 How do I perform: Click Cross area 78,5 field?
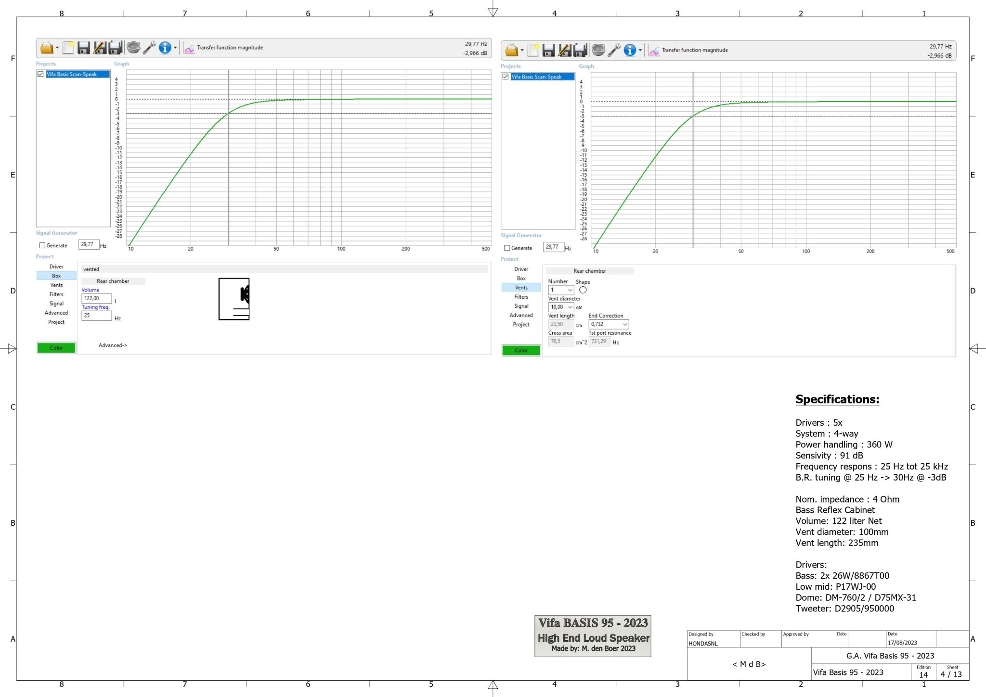pos(561,342)
